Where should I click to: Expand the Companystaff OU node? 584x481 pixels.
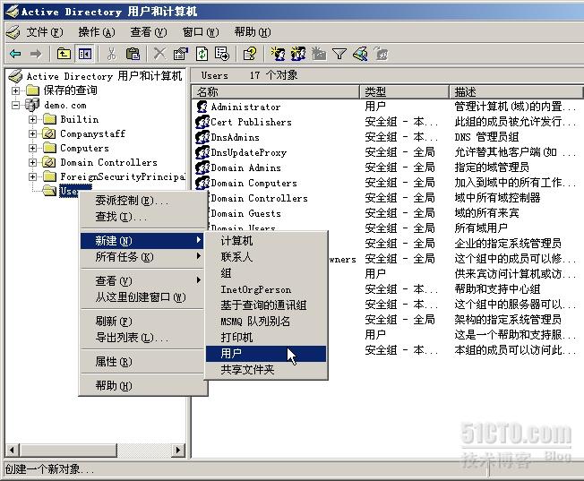point(33,133)
